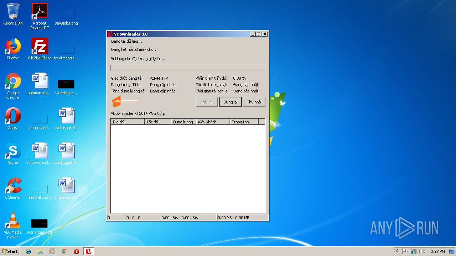The width and height of the screenshot is (456, 256).
Task: Click the 0.00 MB - 0.00 MB status entry
Action: (x=242, y=218)
